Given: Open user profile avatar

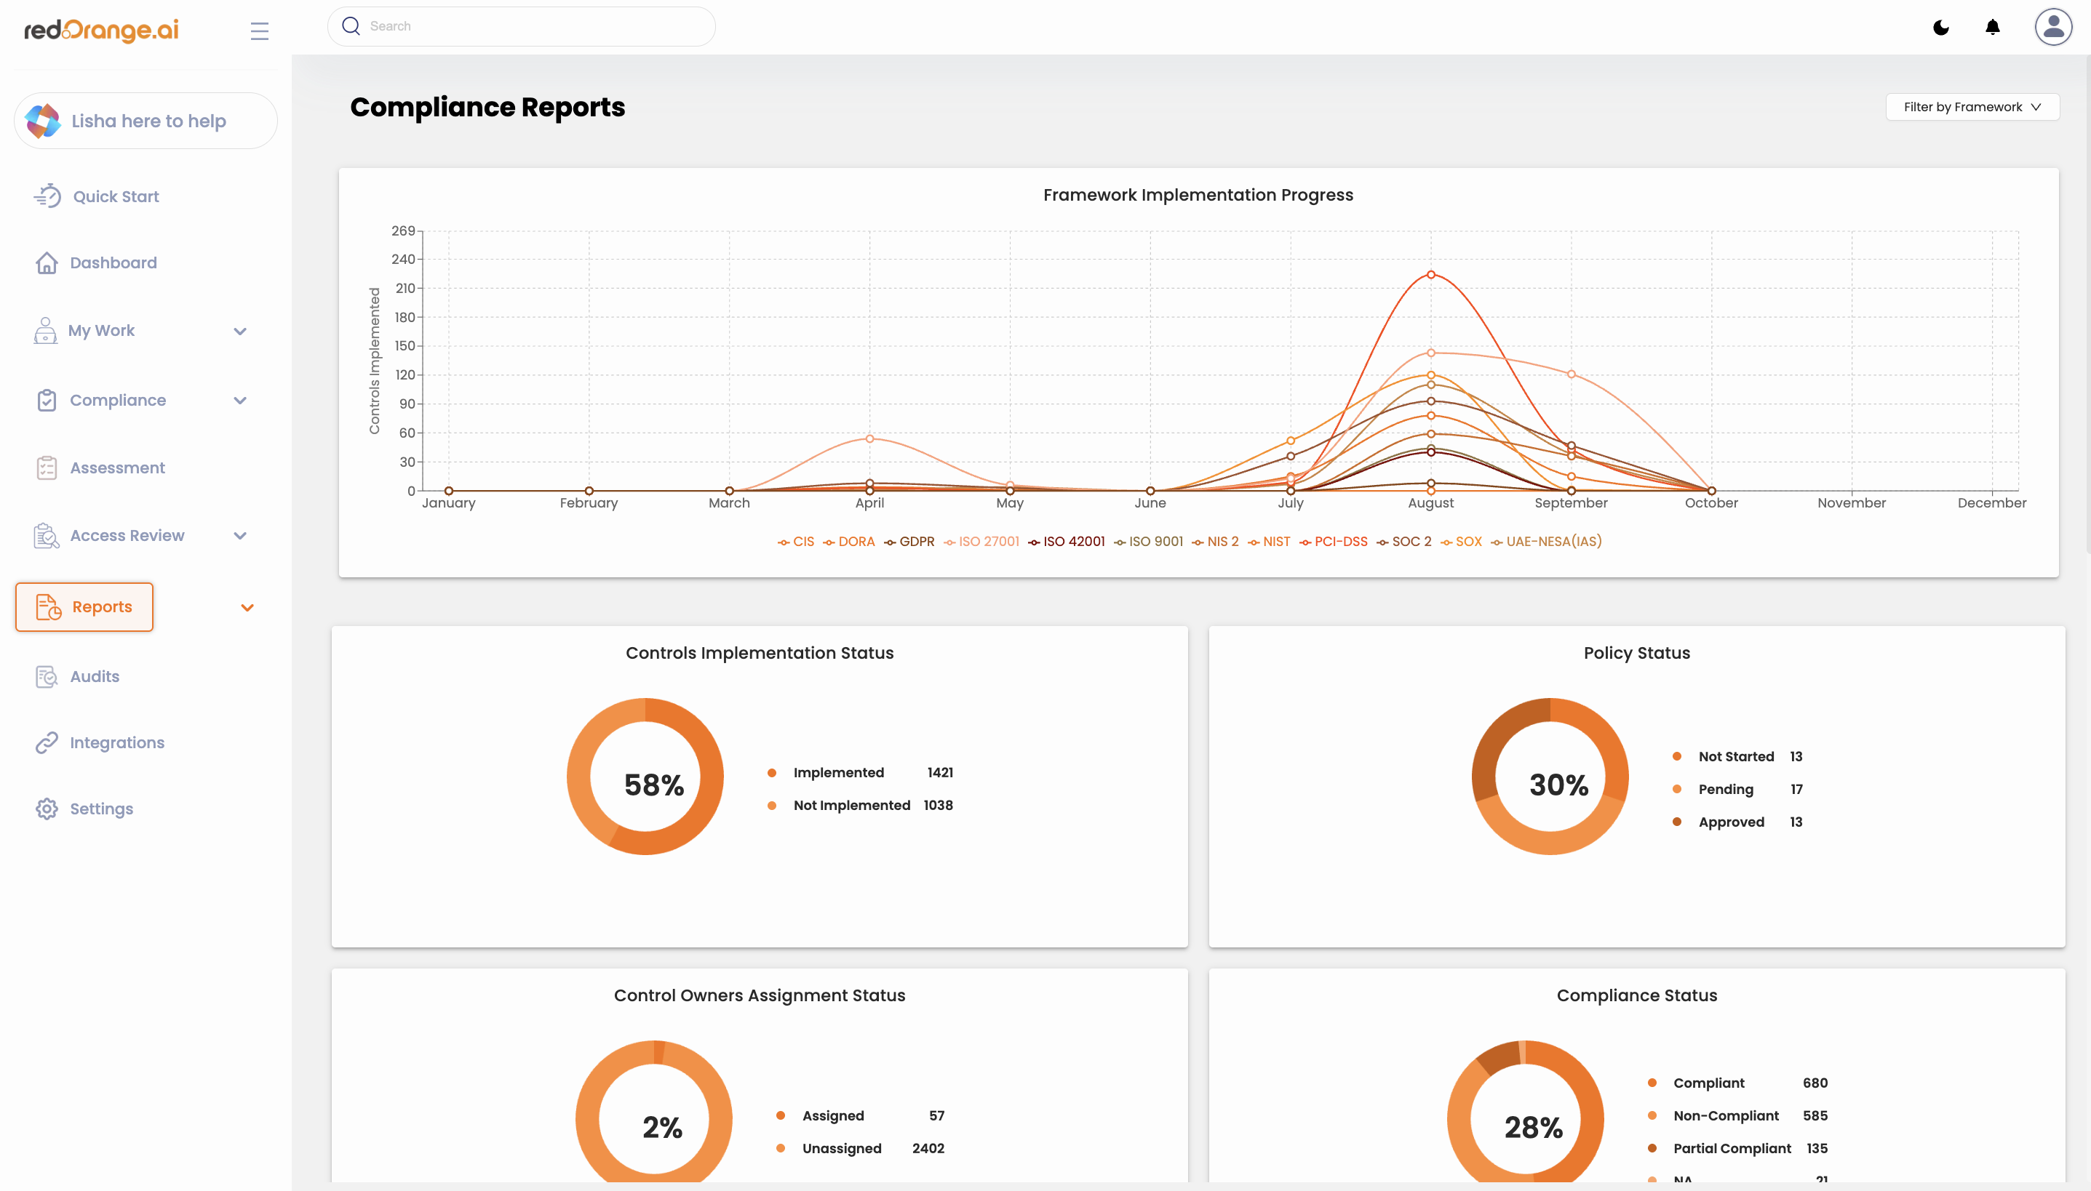Looking at the screenshot, I should [x=2052, y=27].
